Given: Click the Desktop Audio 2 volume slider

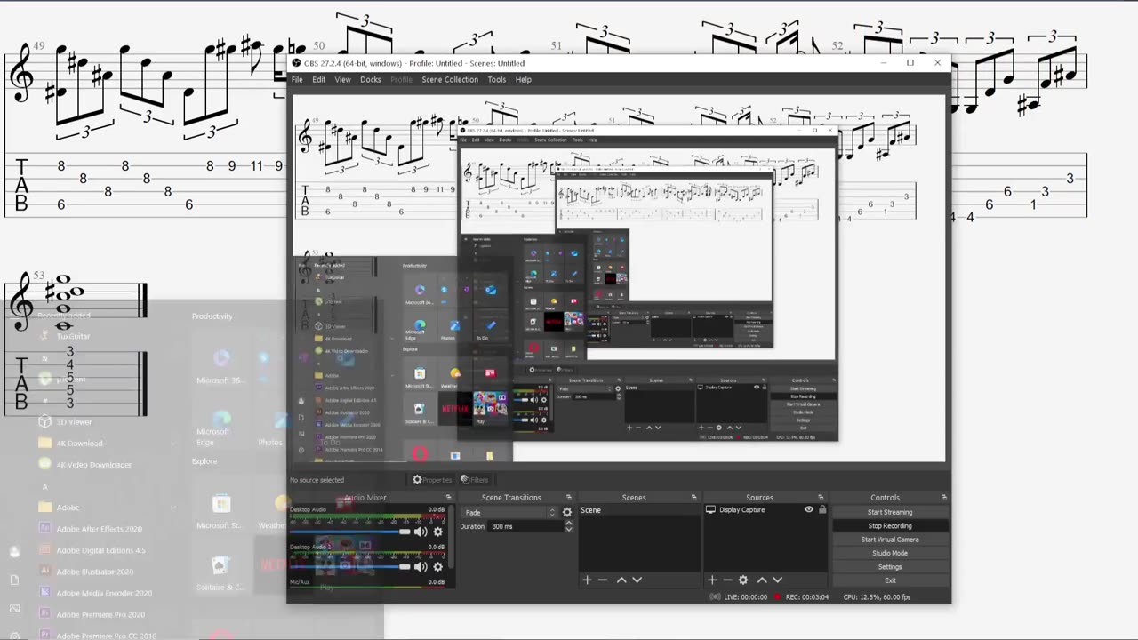Looking at the screenshot, I should 349,566.
